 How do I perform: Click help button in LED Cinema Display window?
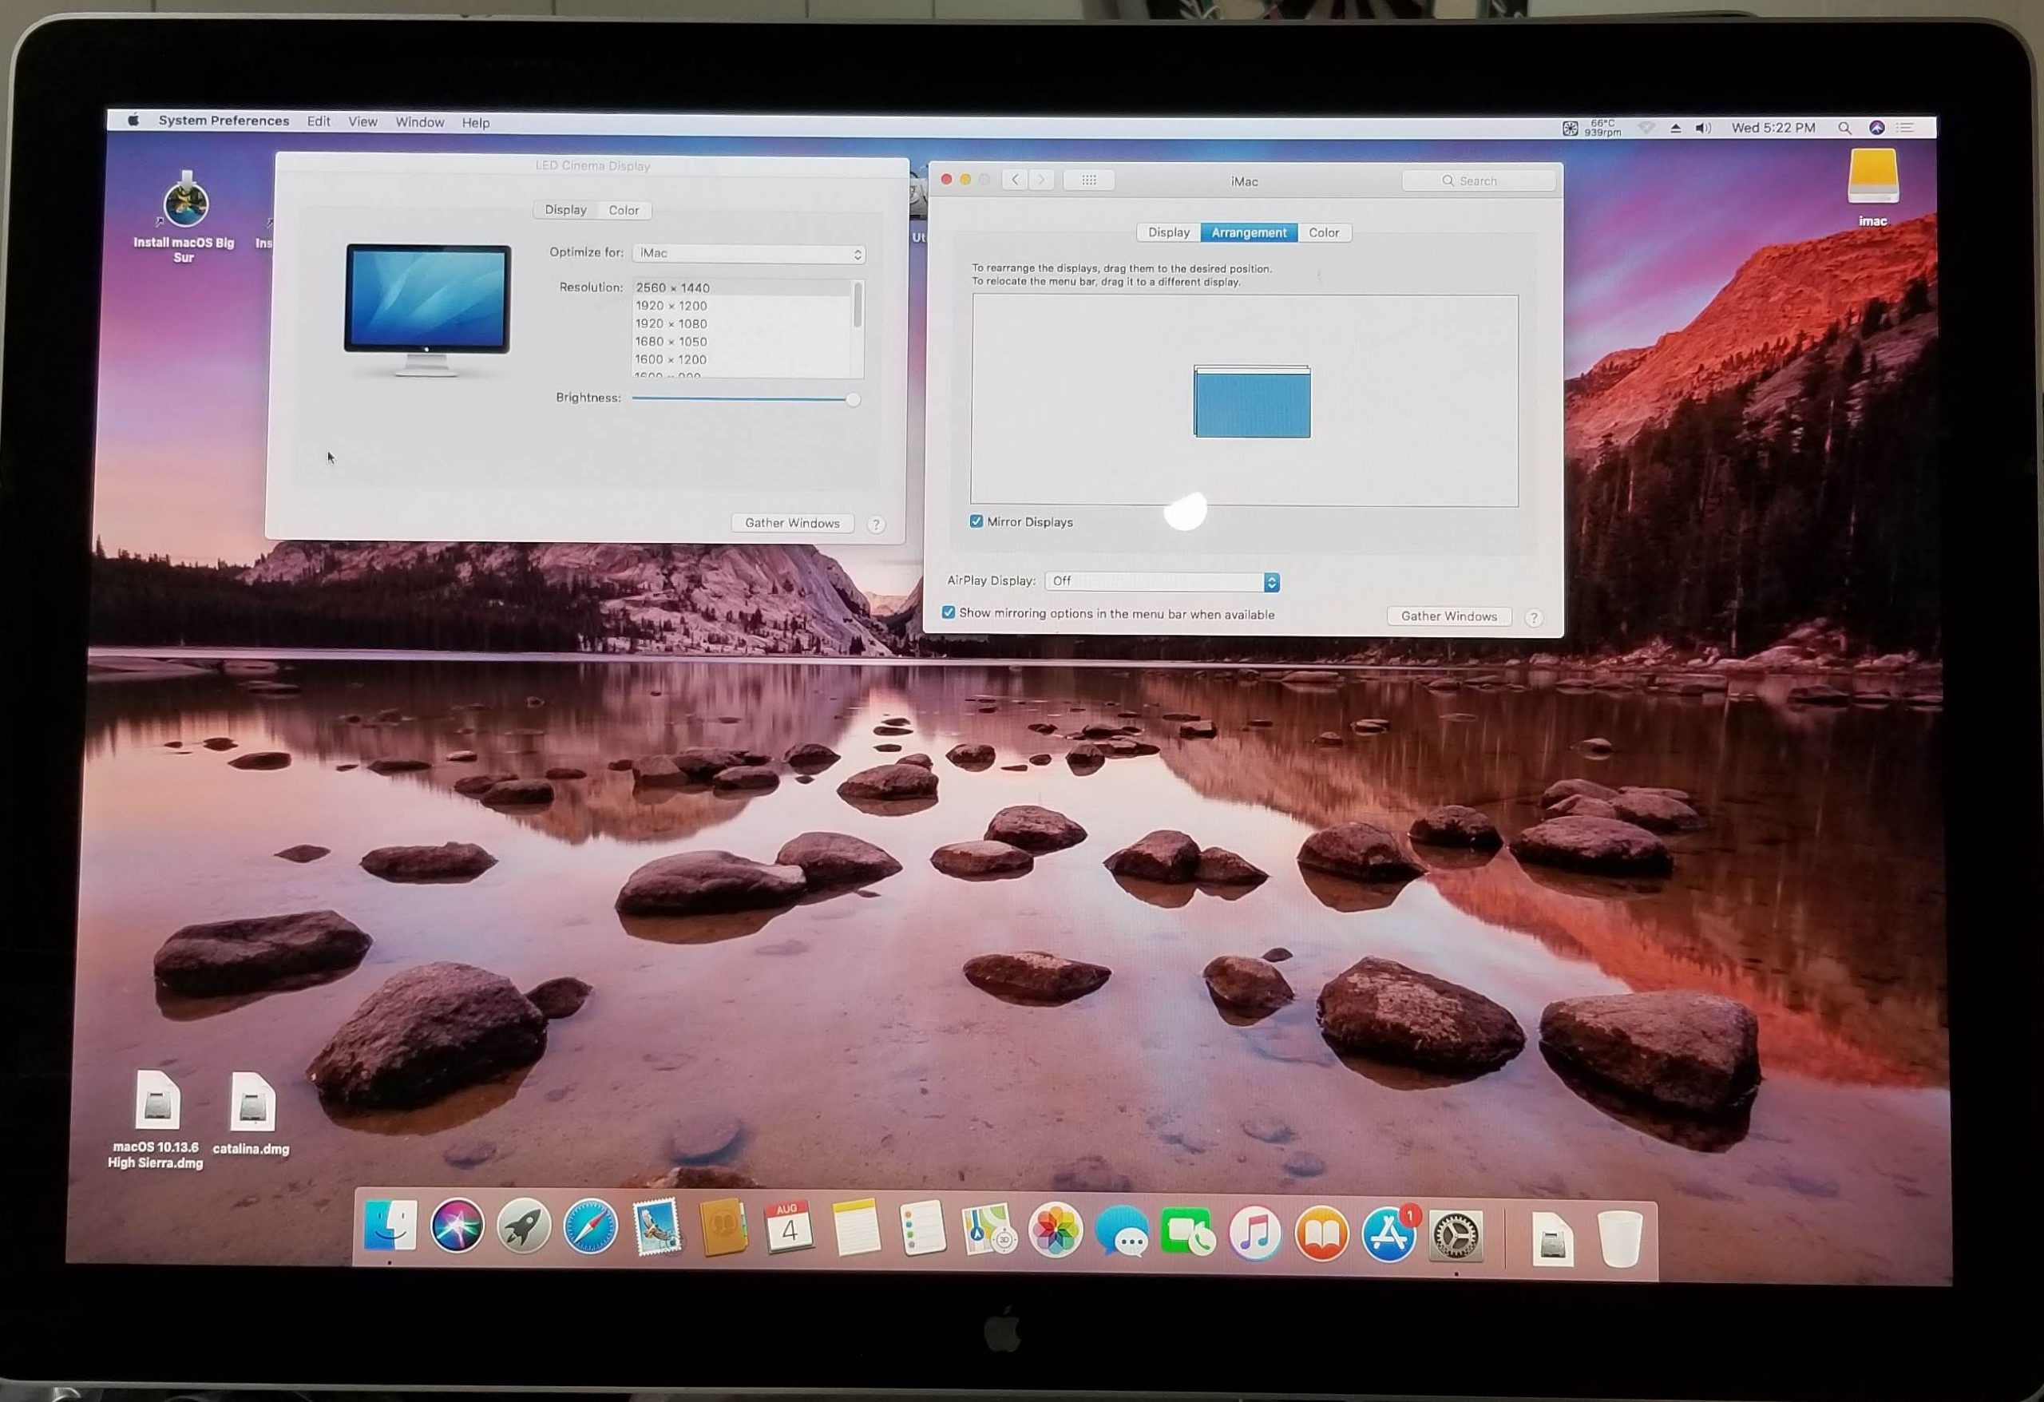tap(875, 525)
